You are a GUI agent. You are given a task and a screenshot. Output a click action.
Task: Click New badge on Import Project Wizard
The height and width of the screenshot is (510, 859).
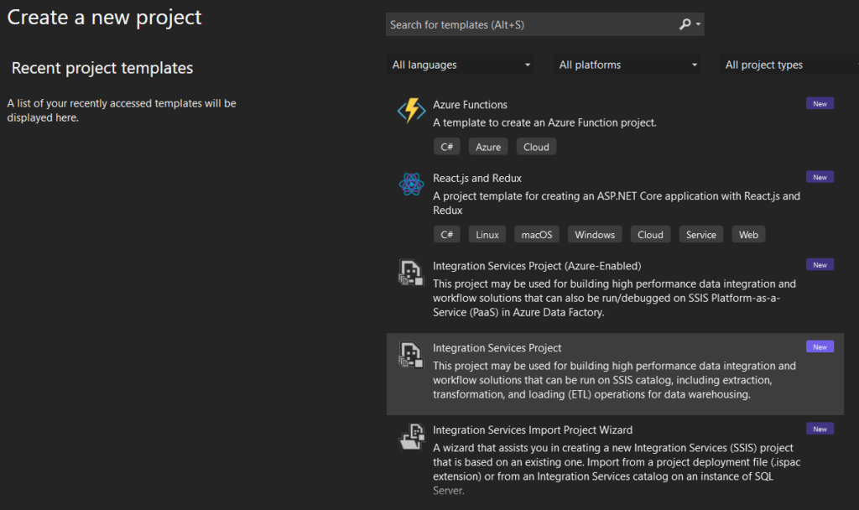[x=820, y=429]
